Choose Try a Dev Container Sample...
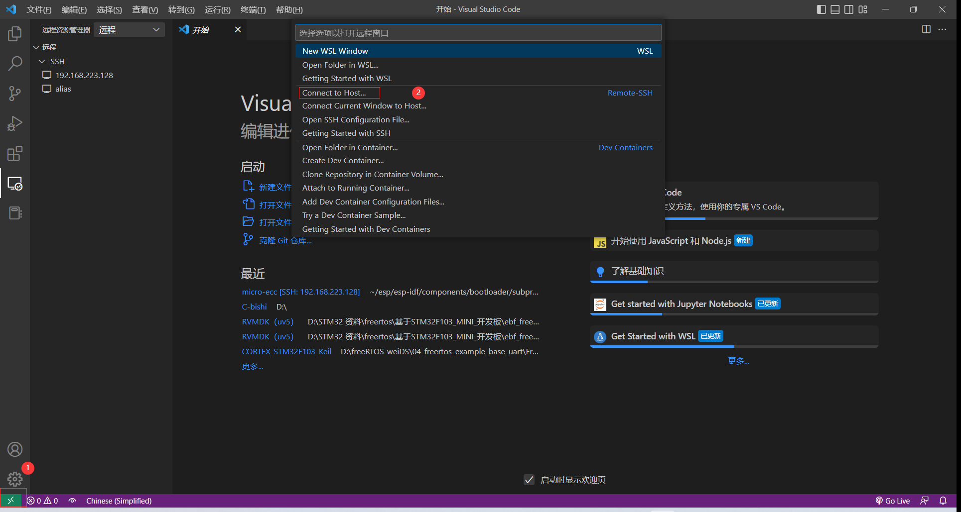Viewport: 961px width, 512px height. click(478, 215)
